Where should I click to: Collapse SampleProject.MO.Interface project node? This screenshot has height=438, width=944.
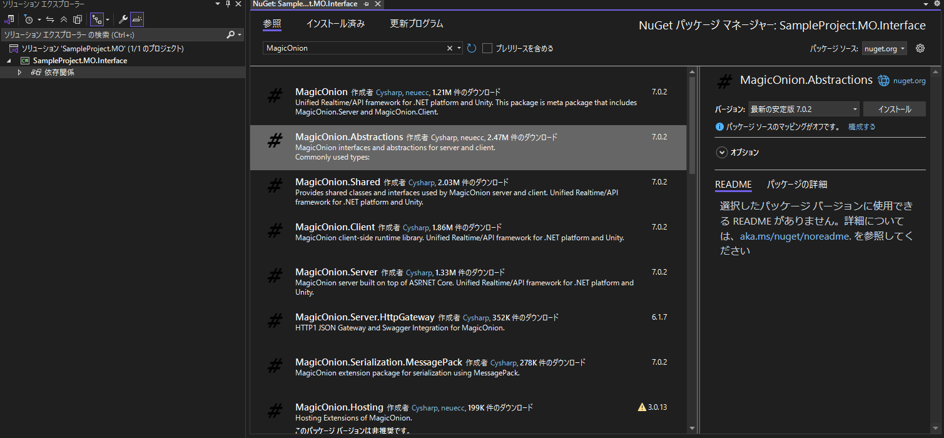coord(9,61)
